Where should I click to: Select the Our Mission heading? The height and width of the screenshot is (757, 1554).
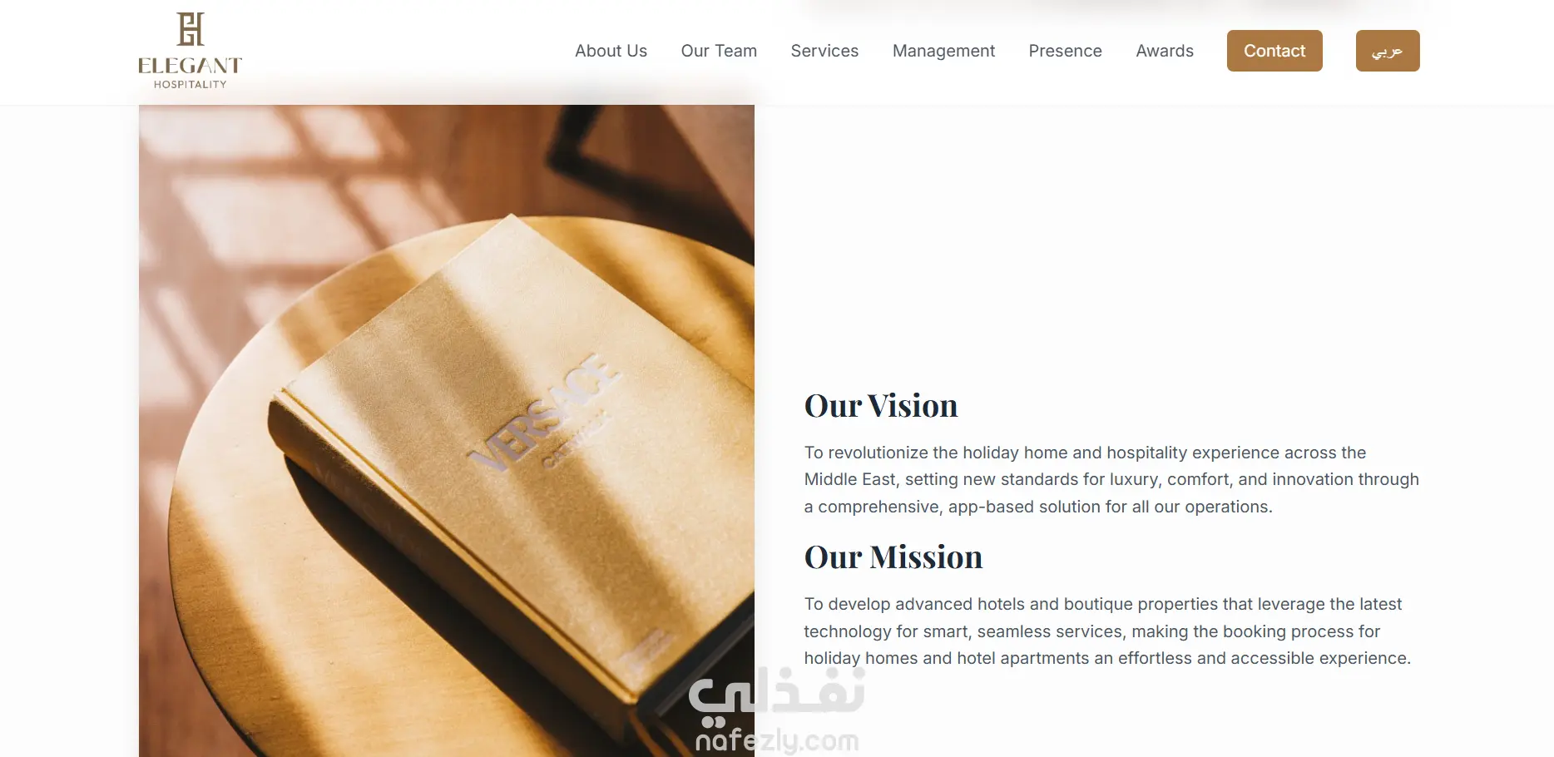(x=893, y=557)
